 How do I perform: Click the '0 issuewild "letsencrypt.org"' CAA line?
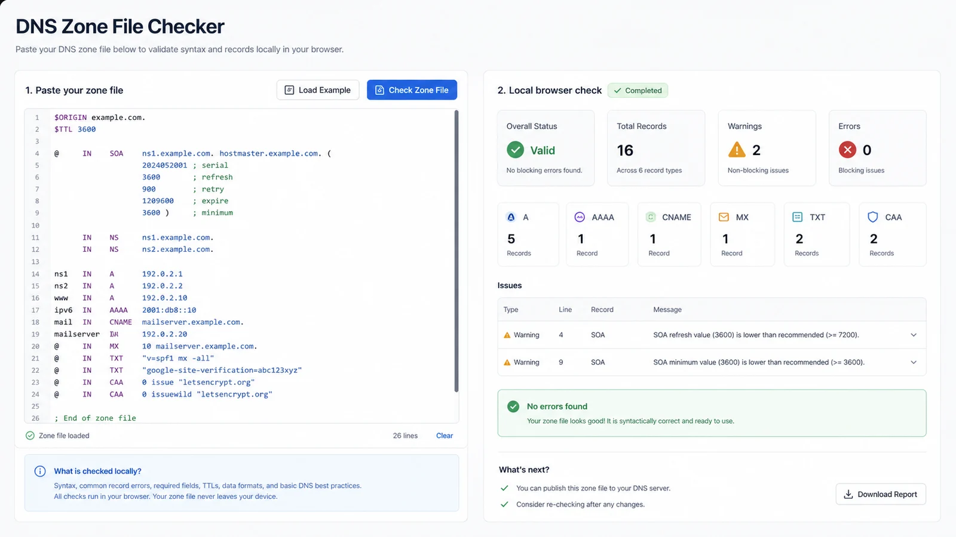(207, 394)
